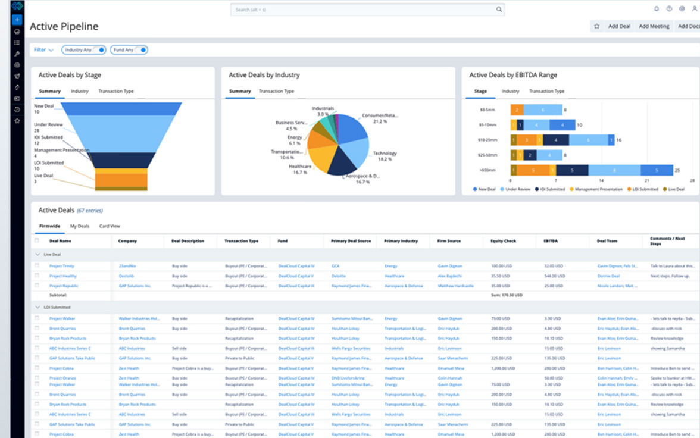Toggle the Fund Any filter switch

[x=141, y=50]
